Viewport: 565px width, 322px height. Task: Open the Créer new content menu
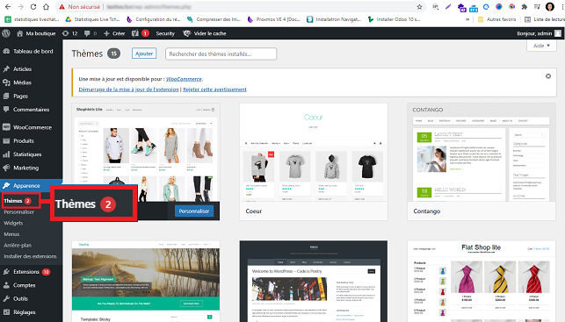(114, 33)
